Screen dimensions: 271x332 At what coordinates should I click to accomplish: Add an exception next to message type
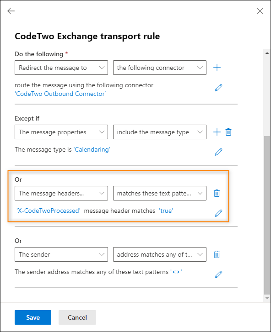pyautogui.click(x=217, y=132)
